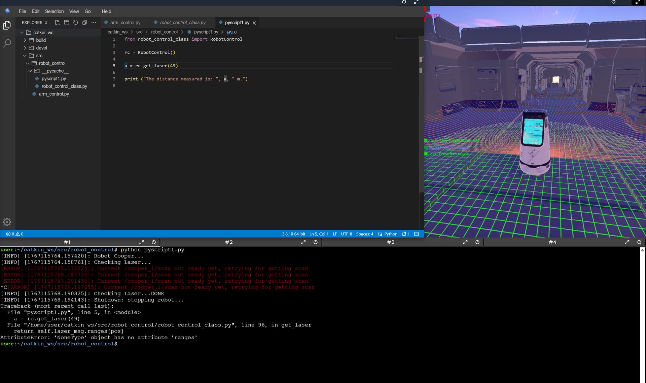The image size is (646, 383).
Task: Open the Selection menu
Action: coord(54,11)
